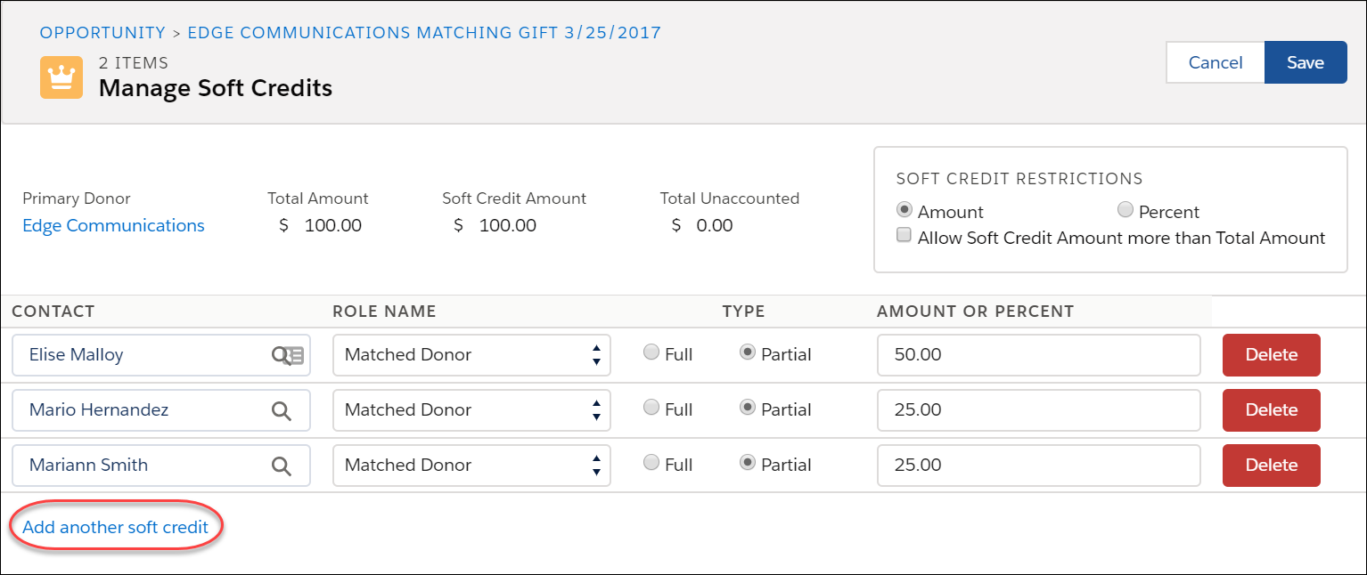Cancel editing soft credits
Screen dimensions: 1367x575
[1216, 62]
